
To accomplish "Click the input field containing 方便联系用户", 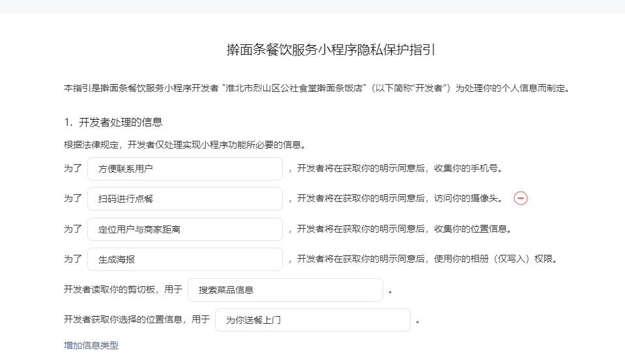I will [185, 169].
